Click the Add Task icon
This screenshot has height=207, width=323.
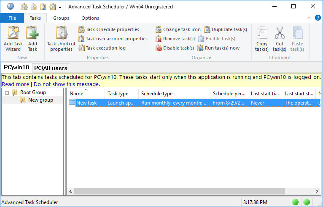[x=32, y=39]
